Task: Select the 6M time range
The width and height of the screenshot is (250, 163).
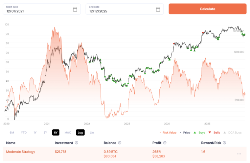Action: (x=12, y=133)
